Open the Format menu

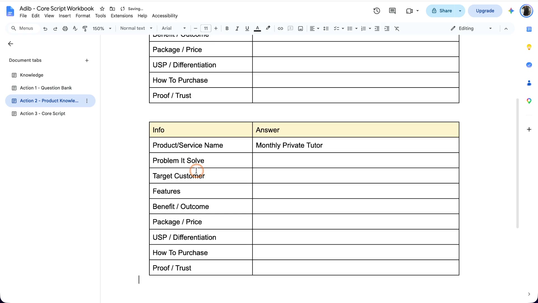83,16
